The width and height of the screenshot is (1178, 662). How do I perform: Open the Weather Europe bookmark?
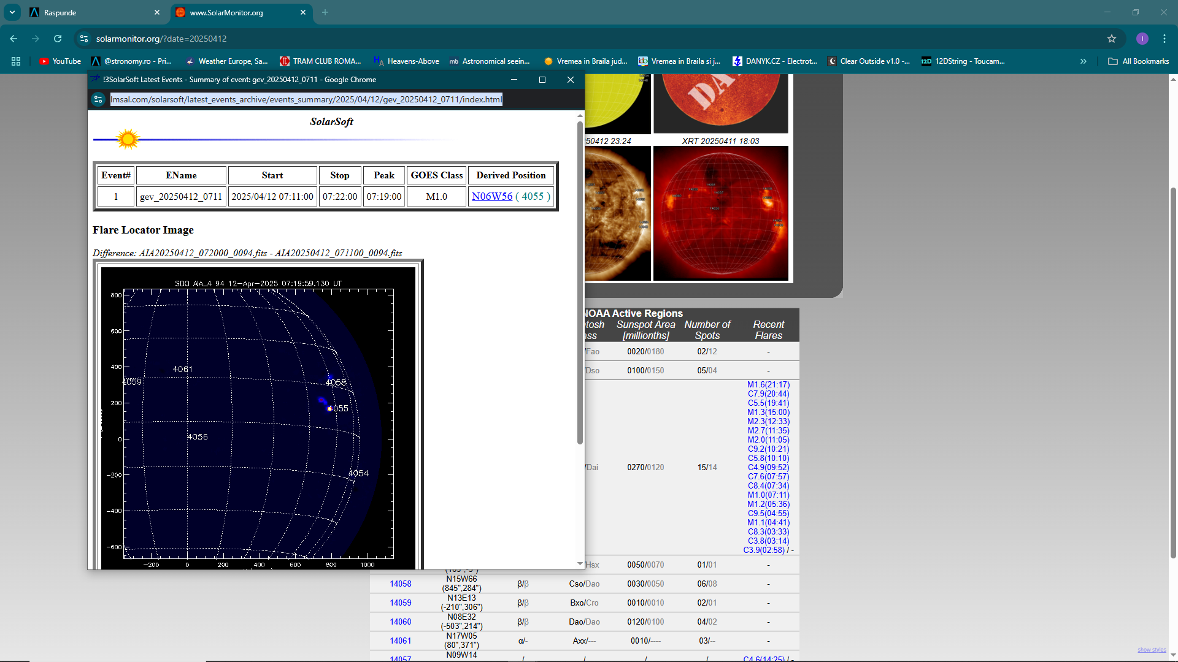pyautogui.click(x=226, y=61)
